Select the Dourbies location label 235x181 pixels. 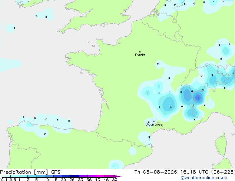click(x=154, y=124)
